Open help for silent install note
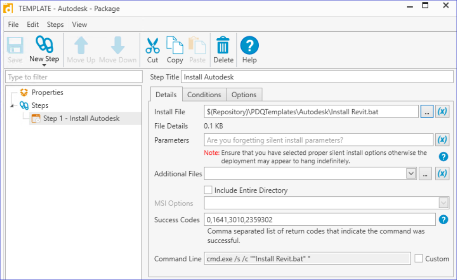Image resolution: width=457 pixels, height=280 pixels. [443, 157]
